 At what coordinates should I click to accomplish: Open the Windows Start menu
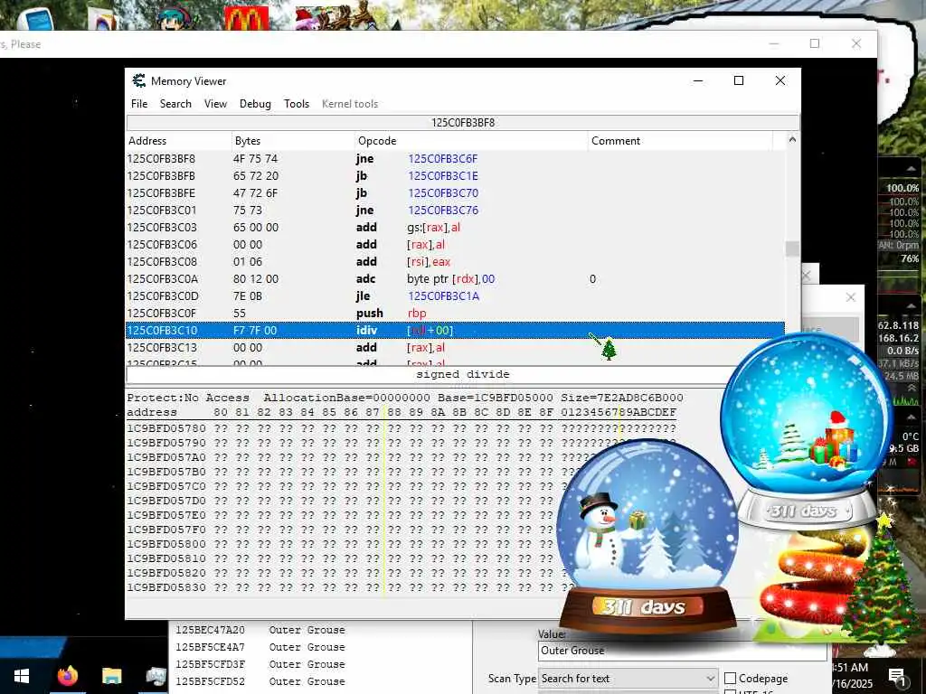click(22, 676)
